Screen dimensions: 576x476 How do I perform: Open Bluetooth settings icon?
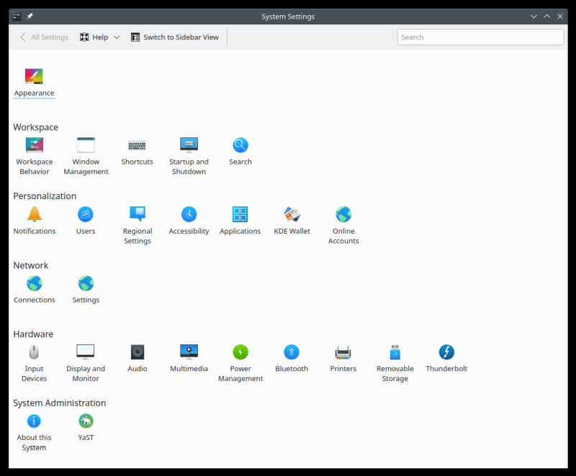(x=292, y=352)
